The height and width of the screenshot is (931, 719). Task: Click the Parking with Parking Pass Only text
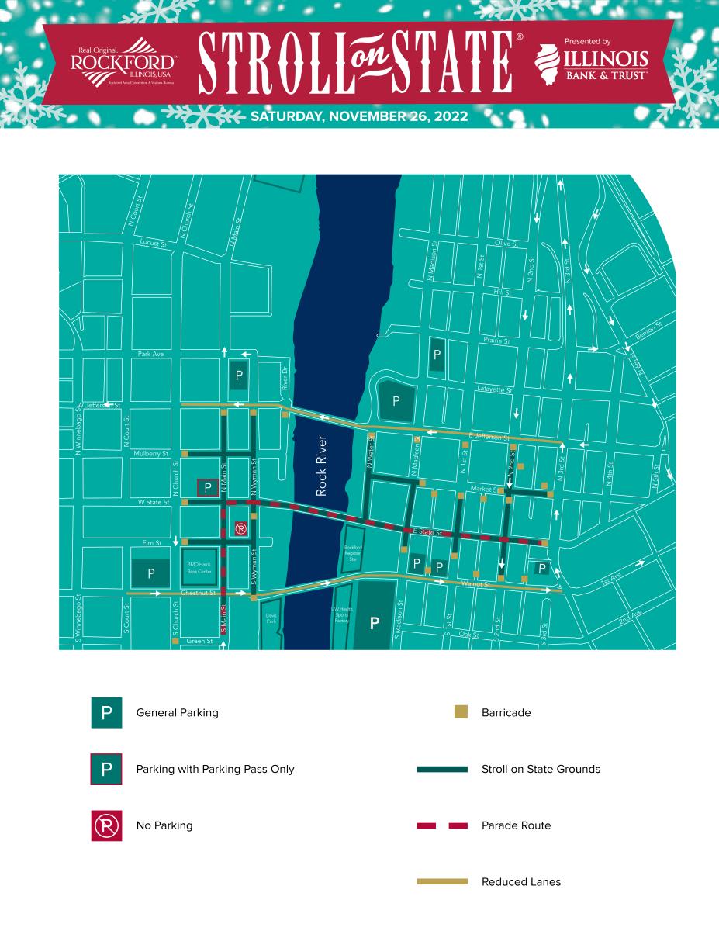click(215, 769)
